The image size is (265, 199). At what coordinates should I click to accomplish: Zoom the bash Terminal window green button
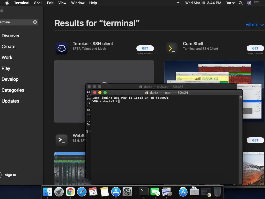(105, 93)
